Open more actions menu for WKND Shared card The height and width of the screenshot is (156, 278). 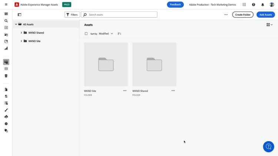click(173, 90)
